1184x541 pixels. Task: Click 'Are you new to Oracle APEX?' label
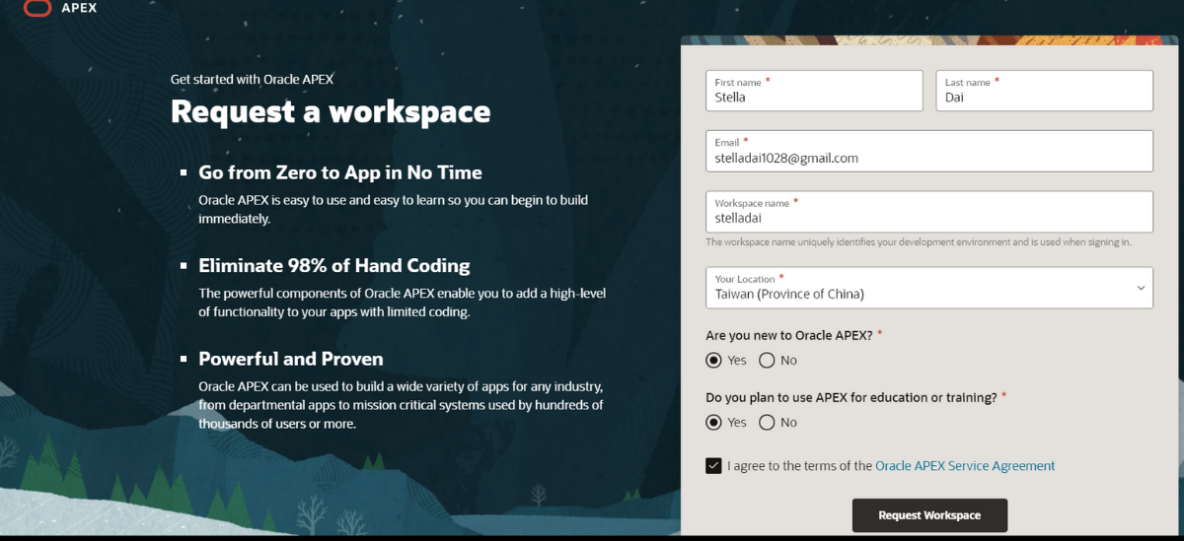[x=789, y=335]
